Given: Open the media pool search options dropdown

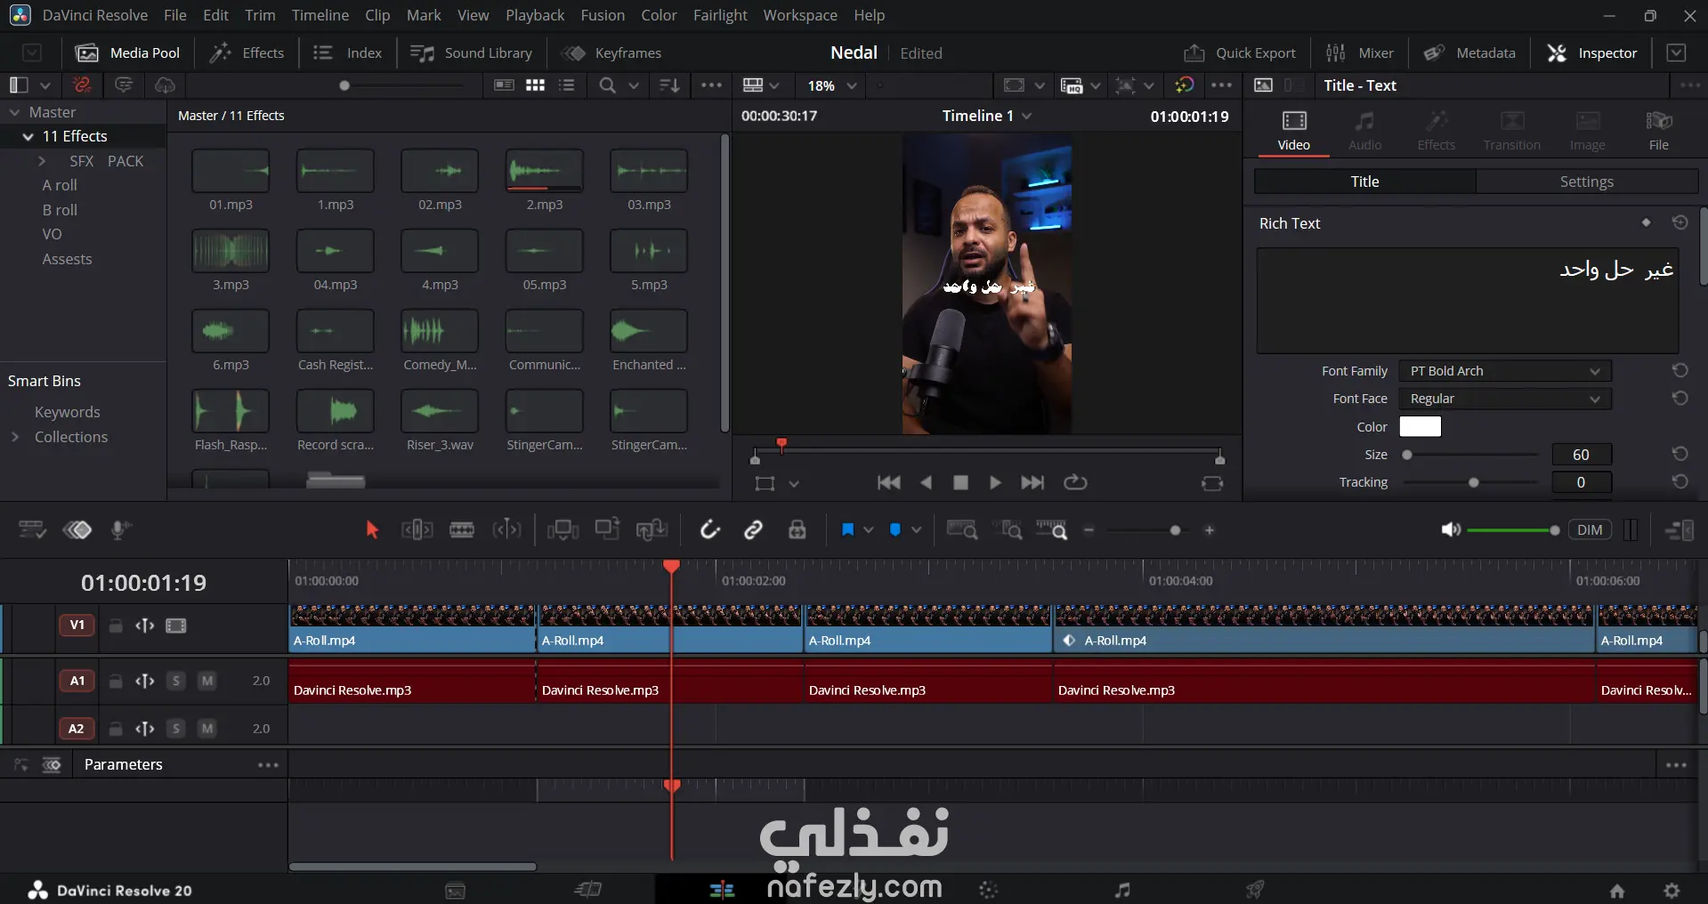Looking at the screenshot, I should click(634, 85).
